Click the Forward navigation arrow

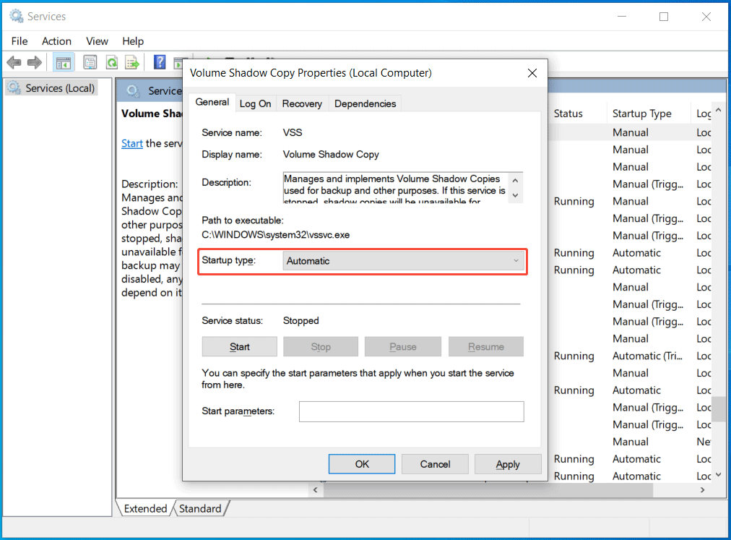click(x=34, y=62)
